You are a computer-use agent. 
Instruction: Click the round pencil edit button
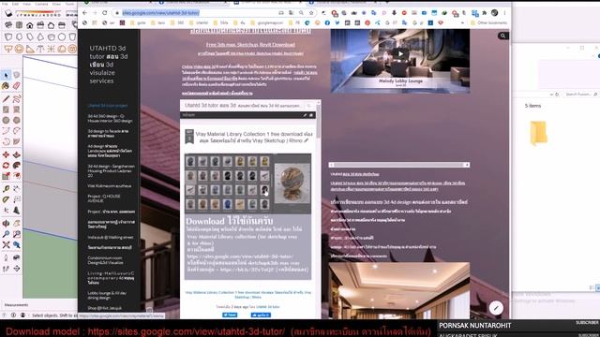(496, 308)
